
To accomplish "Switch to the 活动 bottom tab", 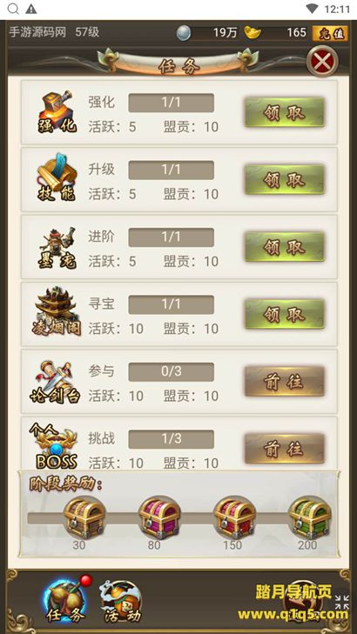I will (x=121, y=603).
